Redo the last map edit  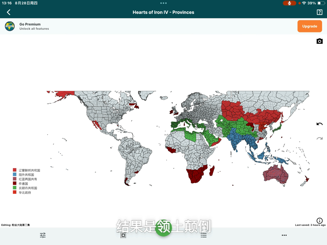click(x=319, y=138)
